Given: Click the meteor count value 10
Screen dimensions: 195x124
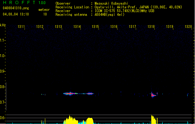Looking at the screenshot, I should click(45, 14).
